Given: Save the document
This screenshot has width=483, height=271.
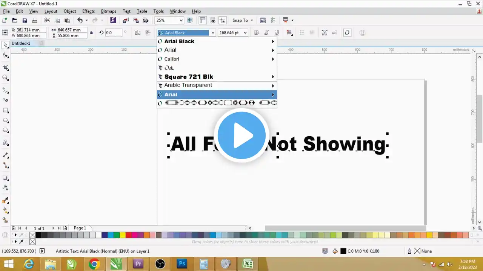Looking at the screenshot, I should [25, 20].
